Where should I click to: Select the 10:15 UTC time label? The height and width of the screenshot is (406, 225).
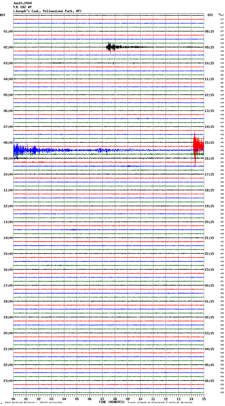(x=209, y=63)
